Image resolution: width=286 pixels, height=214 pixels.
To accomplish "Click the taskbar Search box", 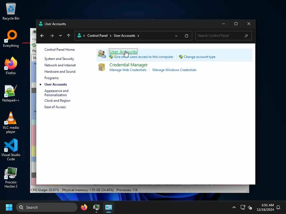I will click(47, 207).
